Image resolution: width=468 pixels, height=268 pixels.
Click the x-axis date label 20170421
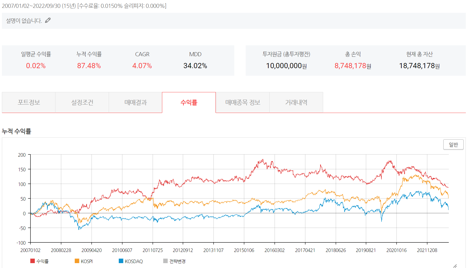pyautogui.click(x=305, y=250)
